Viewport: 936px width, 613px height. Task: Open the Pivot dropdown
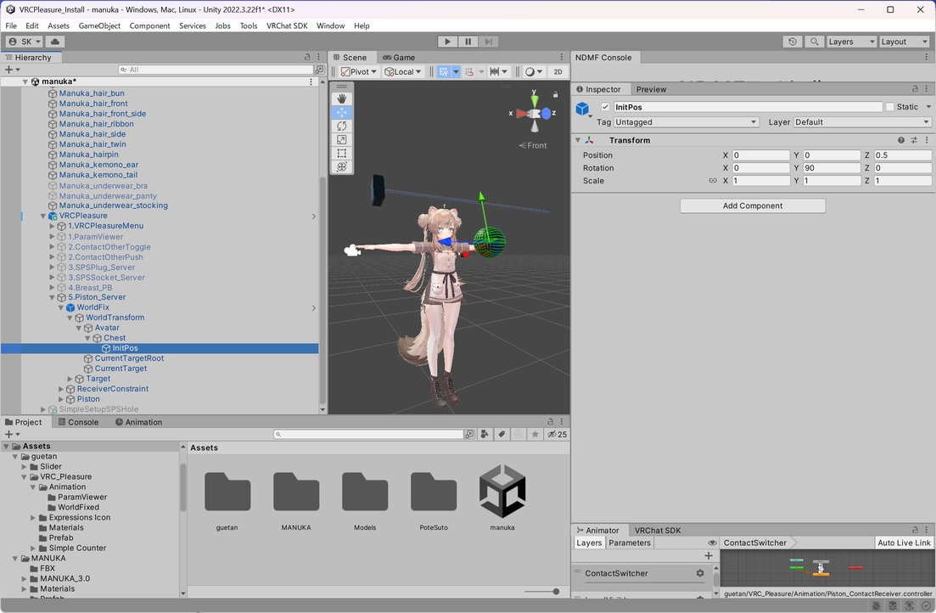point(359,71)
